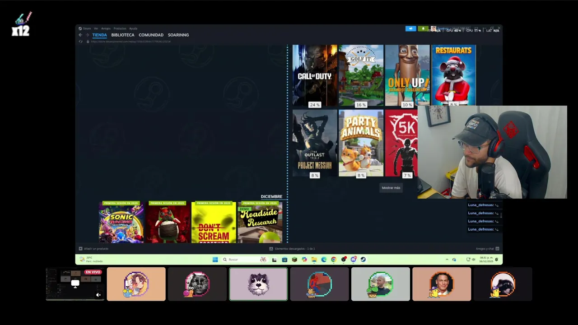Select the rightmost participant tile with the dark pixel animal avatar

point(503,284)
